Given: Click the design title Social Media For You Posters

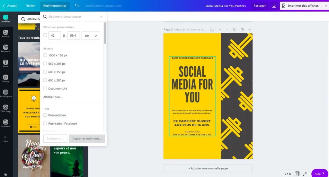Looking at the screenshot, I should click(225, 6).
